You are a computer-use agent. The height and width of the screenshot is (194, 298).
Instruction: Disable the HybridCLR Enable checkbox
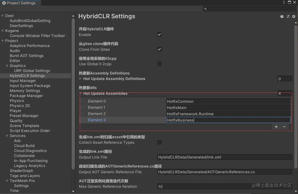[159, 35]
